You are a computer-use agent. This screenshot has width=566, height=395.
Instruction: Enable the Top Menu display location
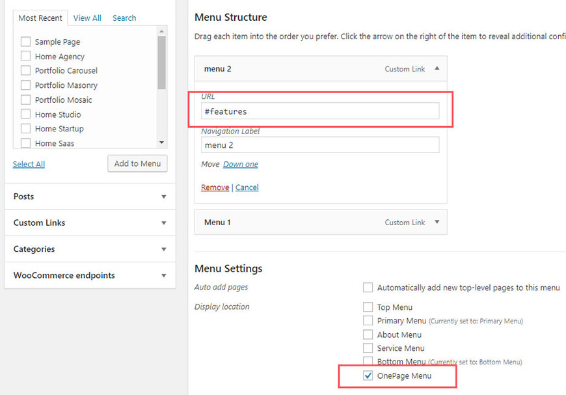[368, 307]
